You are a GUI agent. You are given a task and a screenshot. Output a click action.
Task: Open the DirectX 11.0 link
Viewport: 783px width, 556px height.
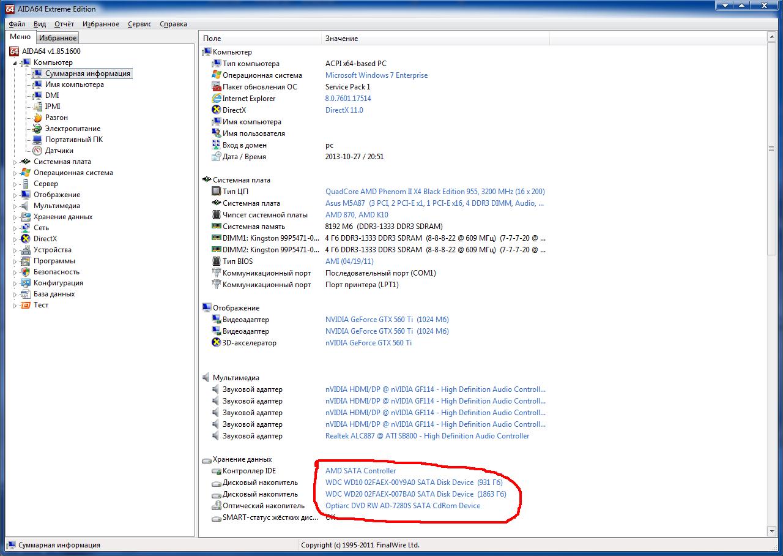point(344,110)
